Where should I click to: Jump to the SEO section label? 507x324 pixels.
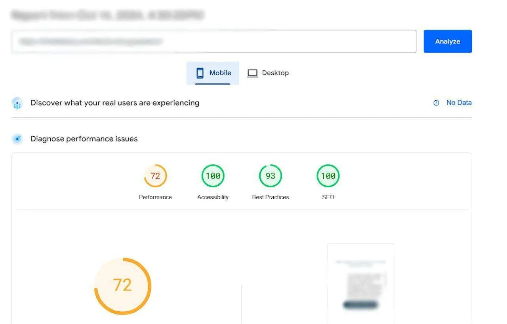click(328, 197)
